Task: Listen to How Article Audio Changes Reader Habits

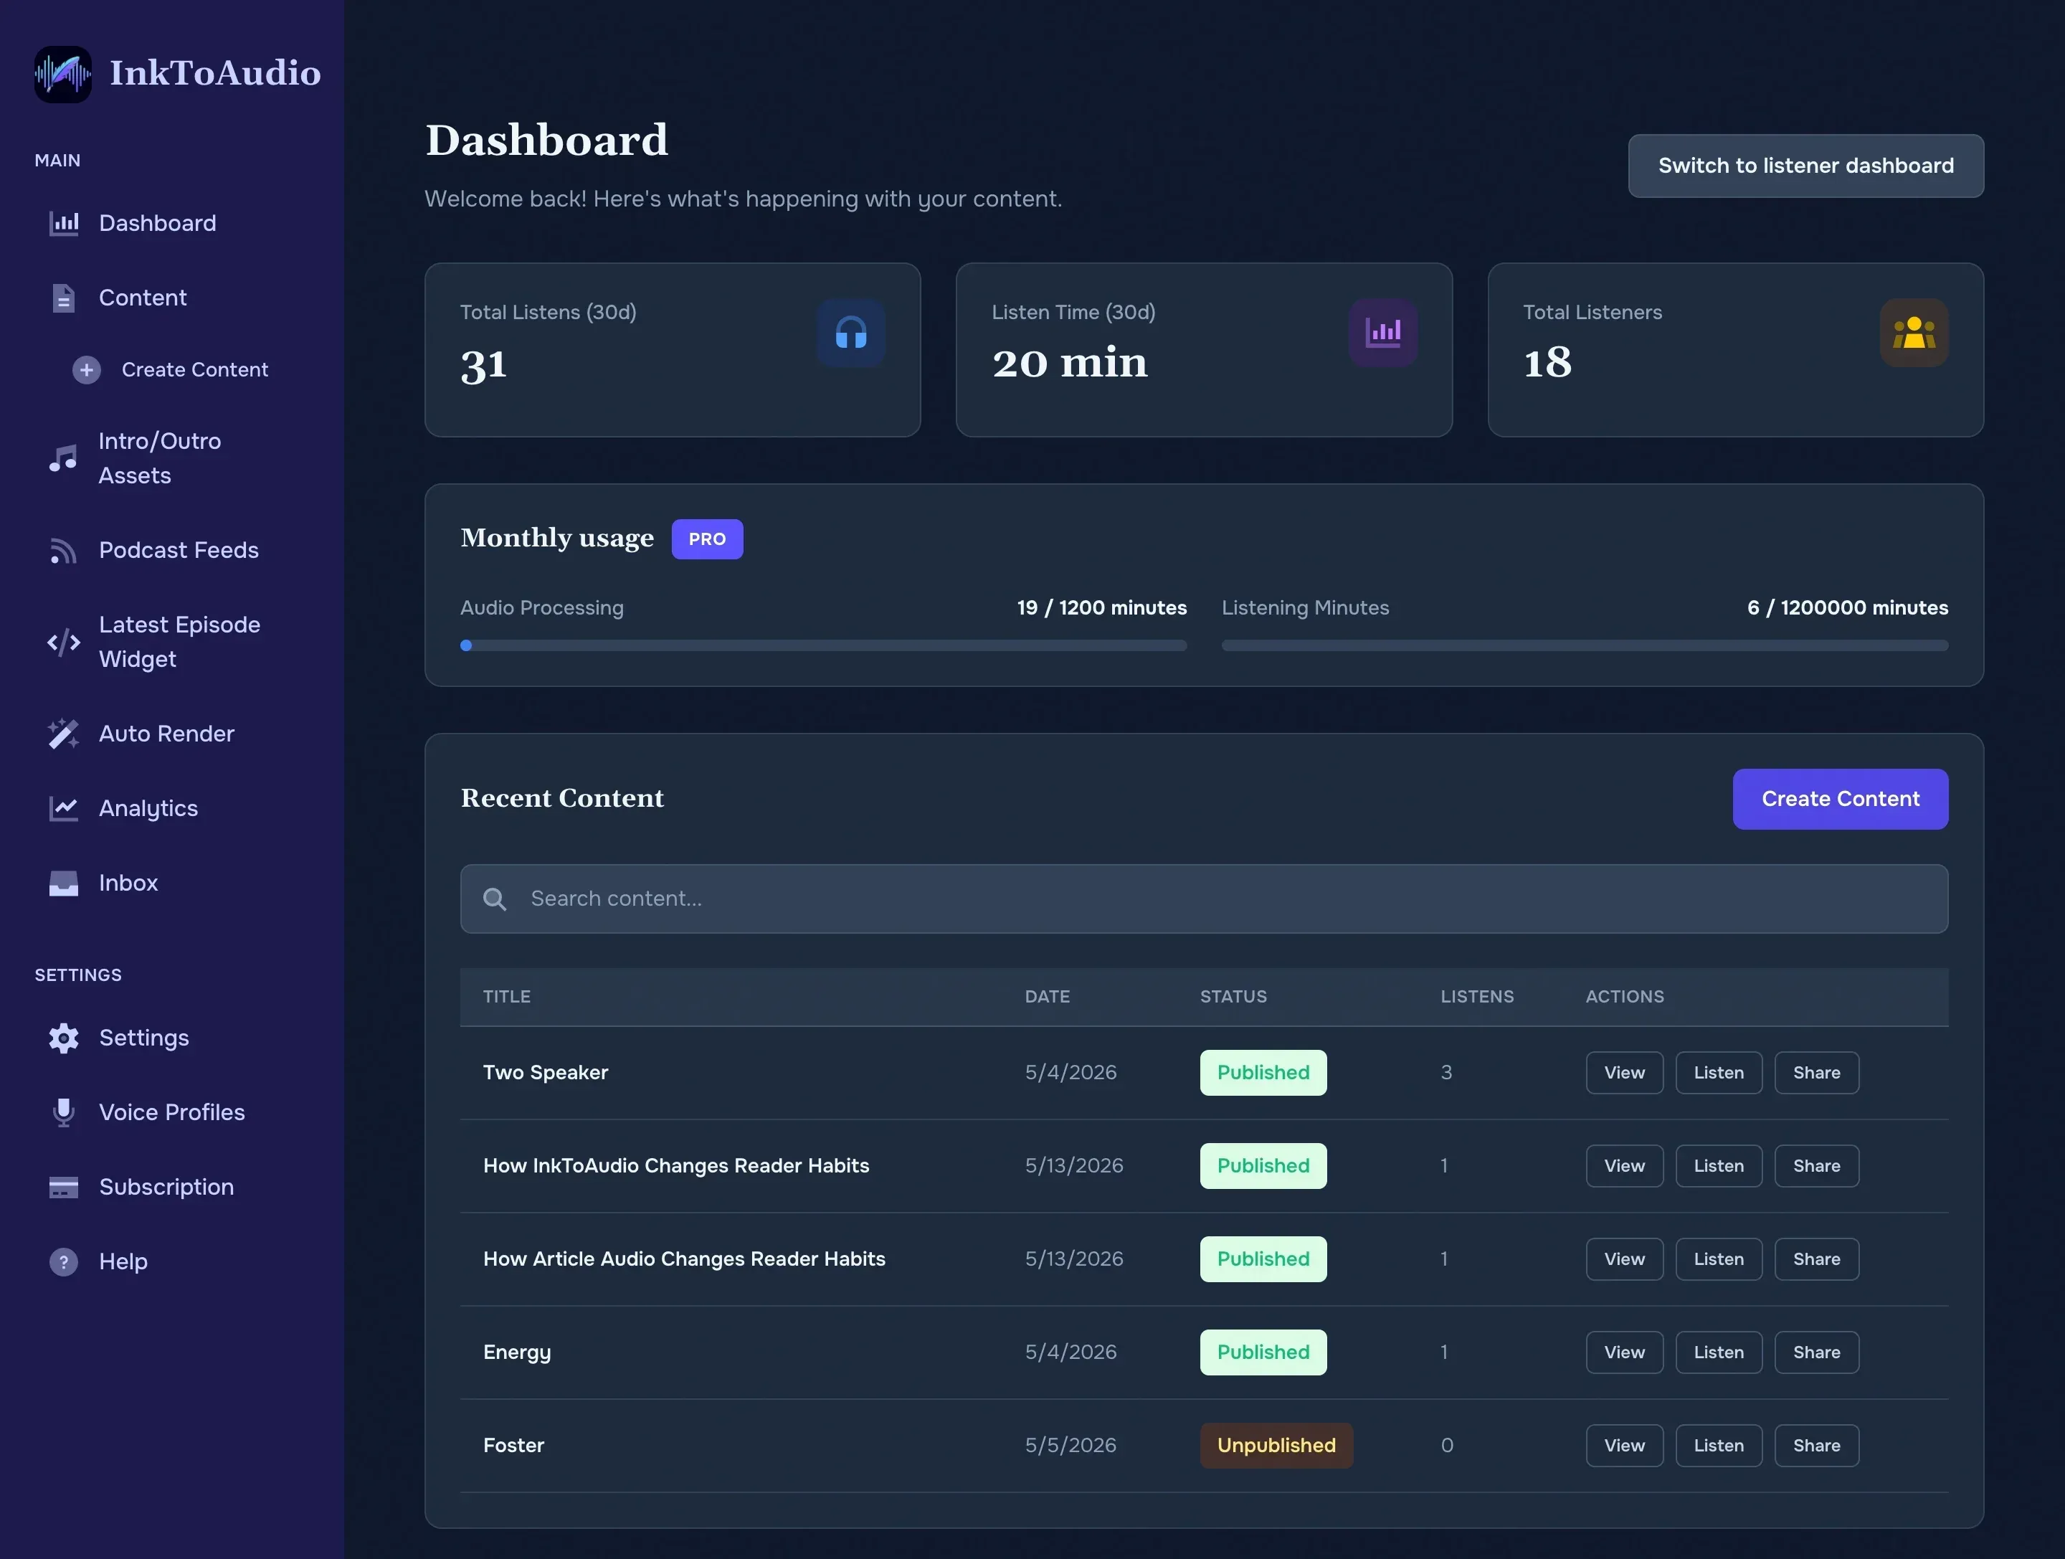Action: point(1719,1259)
